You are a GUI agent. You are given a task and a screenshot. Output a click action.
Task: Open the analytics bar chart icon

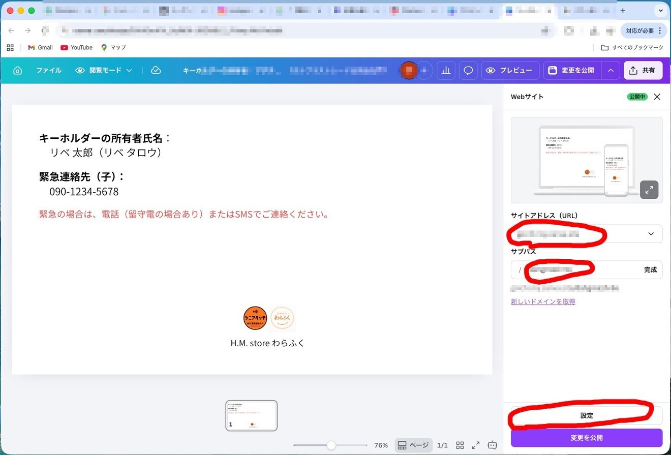click(x=446, y=71)
